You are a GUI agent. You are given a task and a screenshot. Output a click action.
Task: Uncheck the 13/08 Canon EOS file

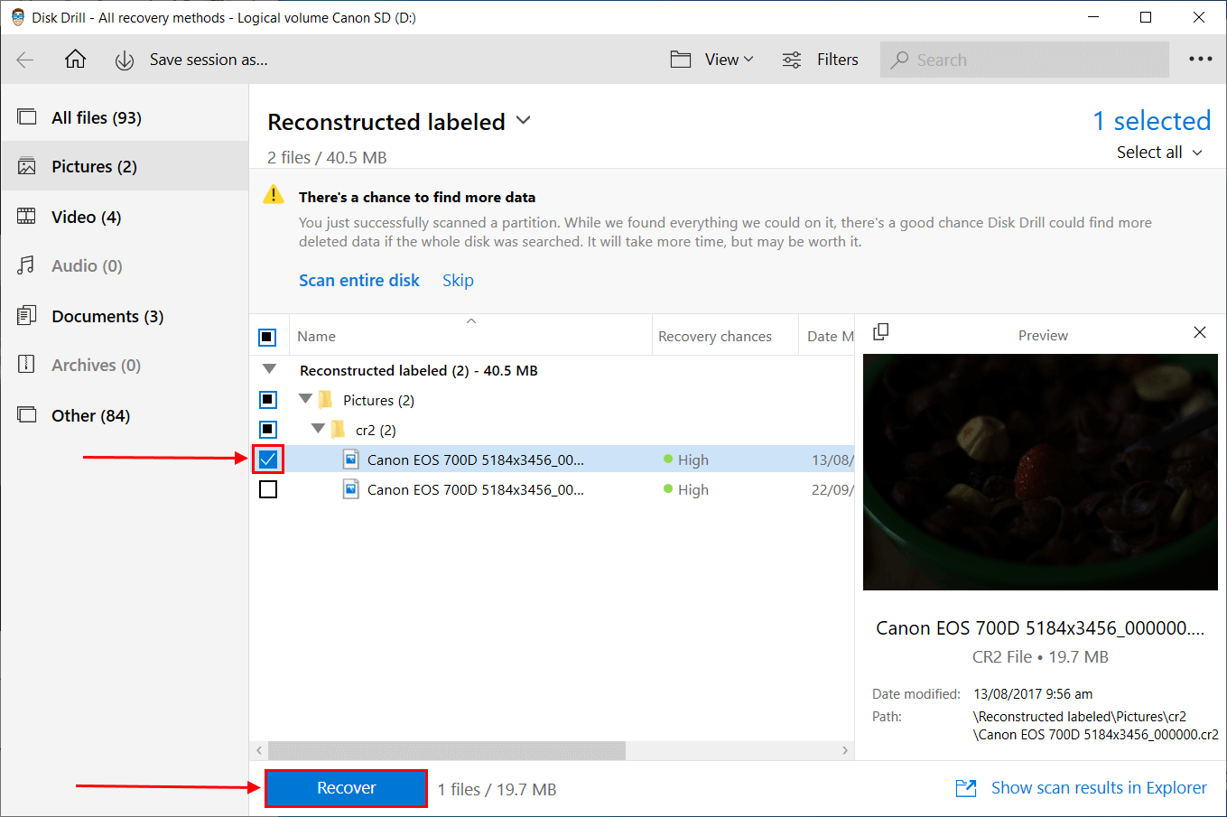268,460
